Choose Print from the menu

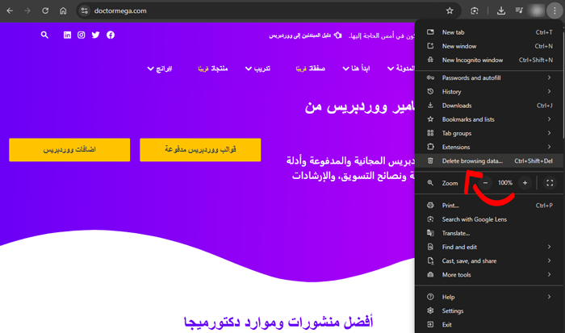click(488, 206)
